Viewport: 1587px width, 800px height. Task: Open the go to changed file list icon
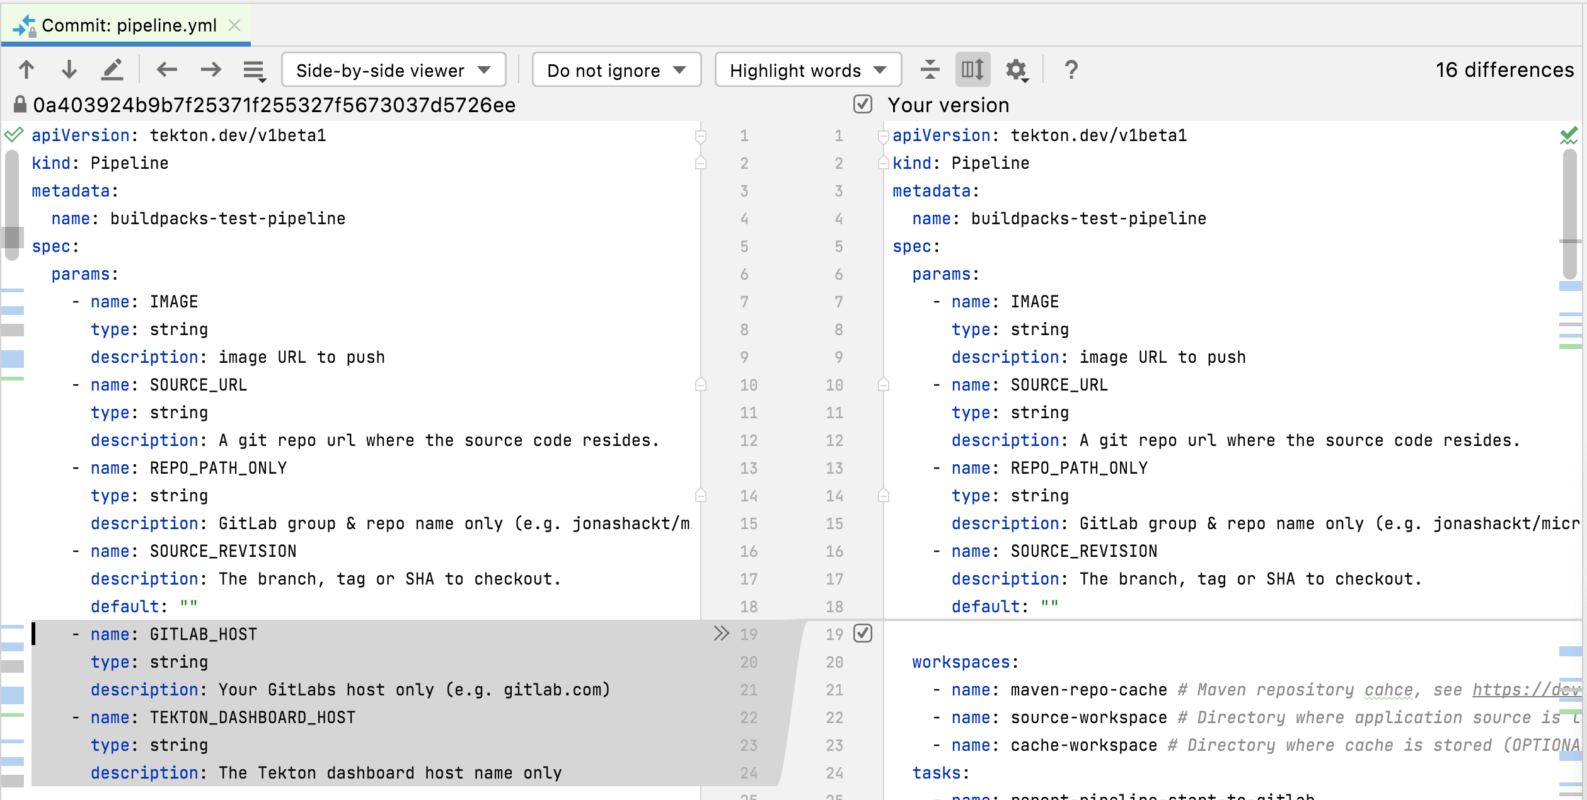(x=255, y=71)
